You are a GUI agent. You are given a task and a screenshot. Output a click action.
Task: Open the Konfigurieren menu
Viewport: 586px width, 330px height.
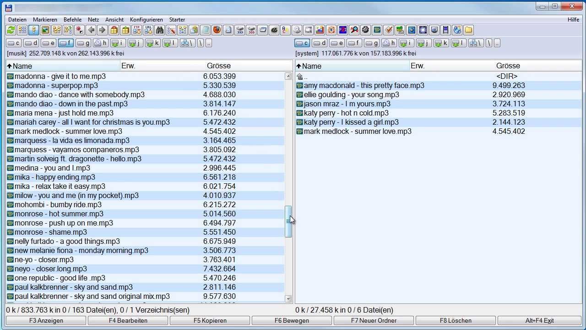pyautogui.click(x=146, y=20)
